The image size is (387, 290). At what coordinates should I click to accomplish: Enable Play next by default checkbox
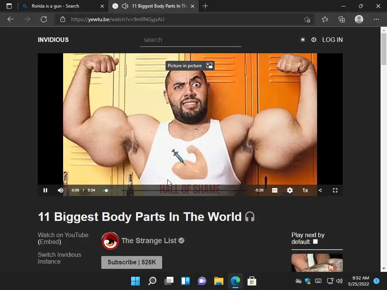click(x=316, y=242)
